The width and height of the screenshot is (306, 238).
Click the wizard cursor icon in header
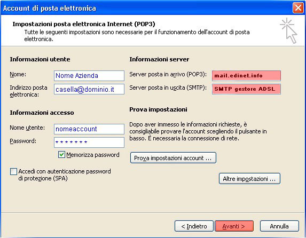288,30
